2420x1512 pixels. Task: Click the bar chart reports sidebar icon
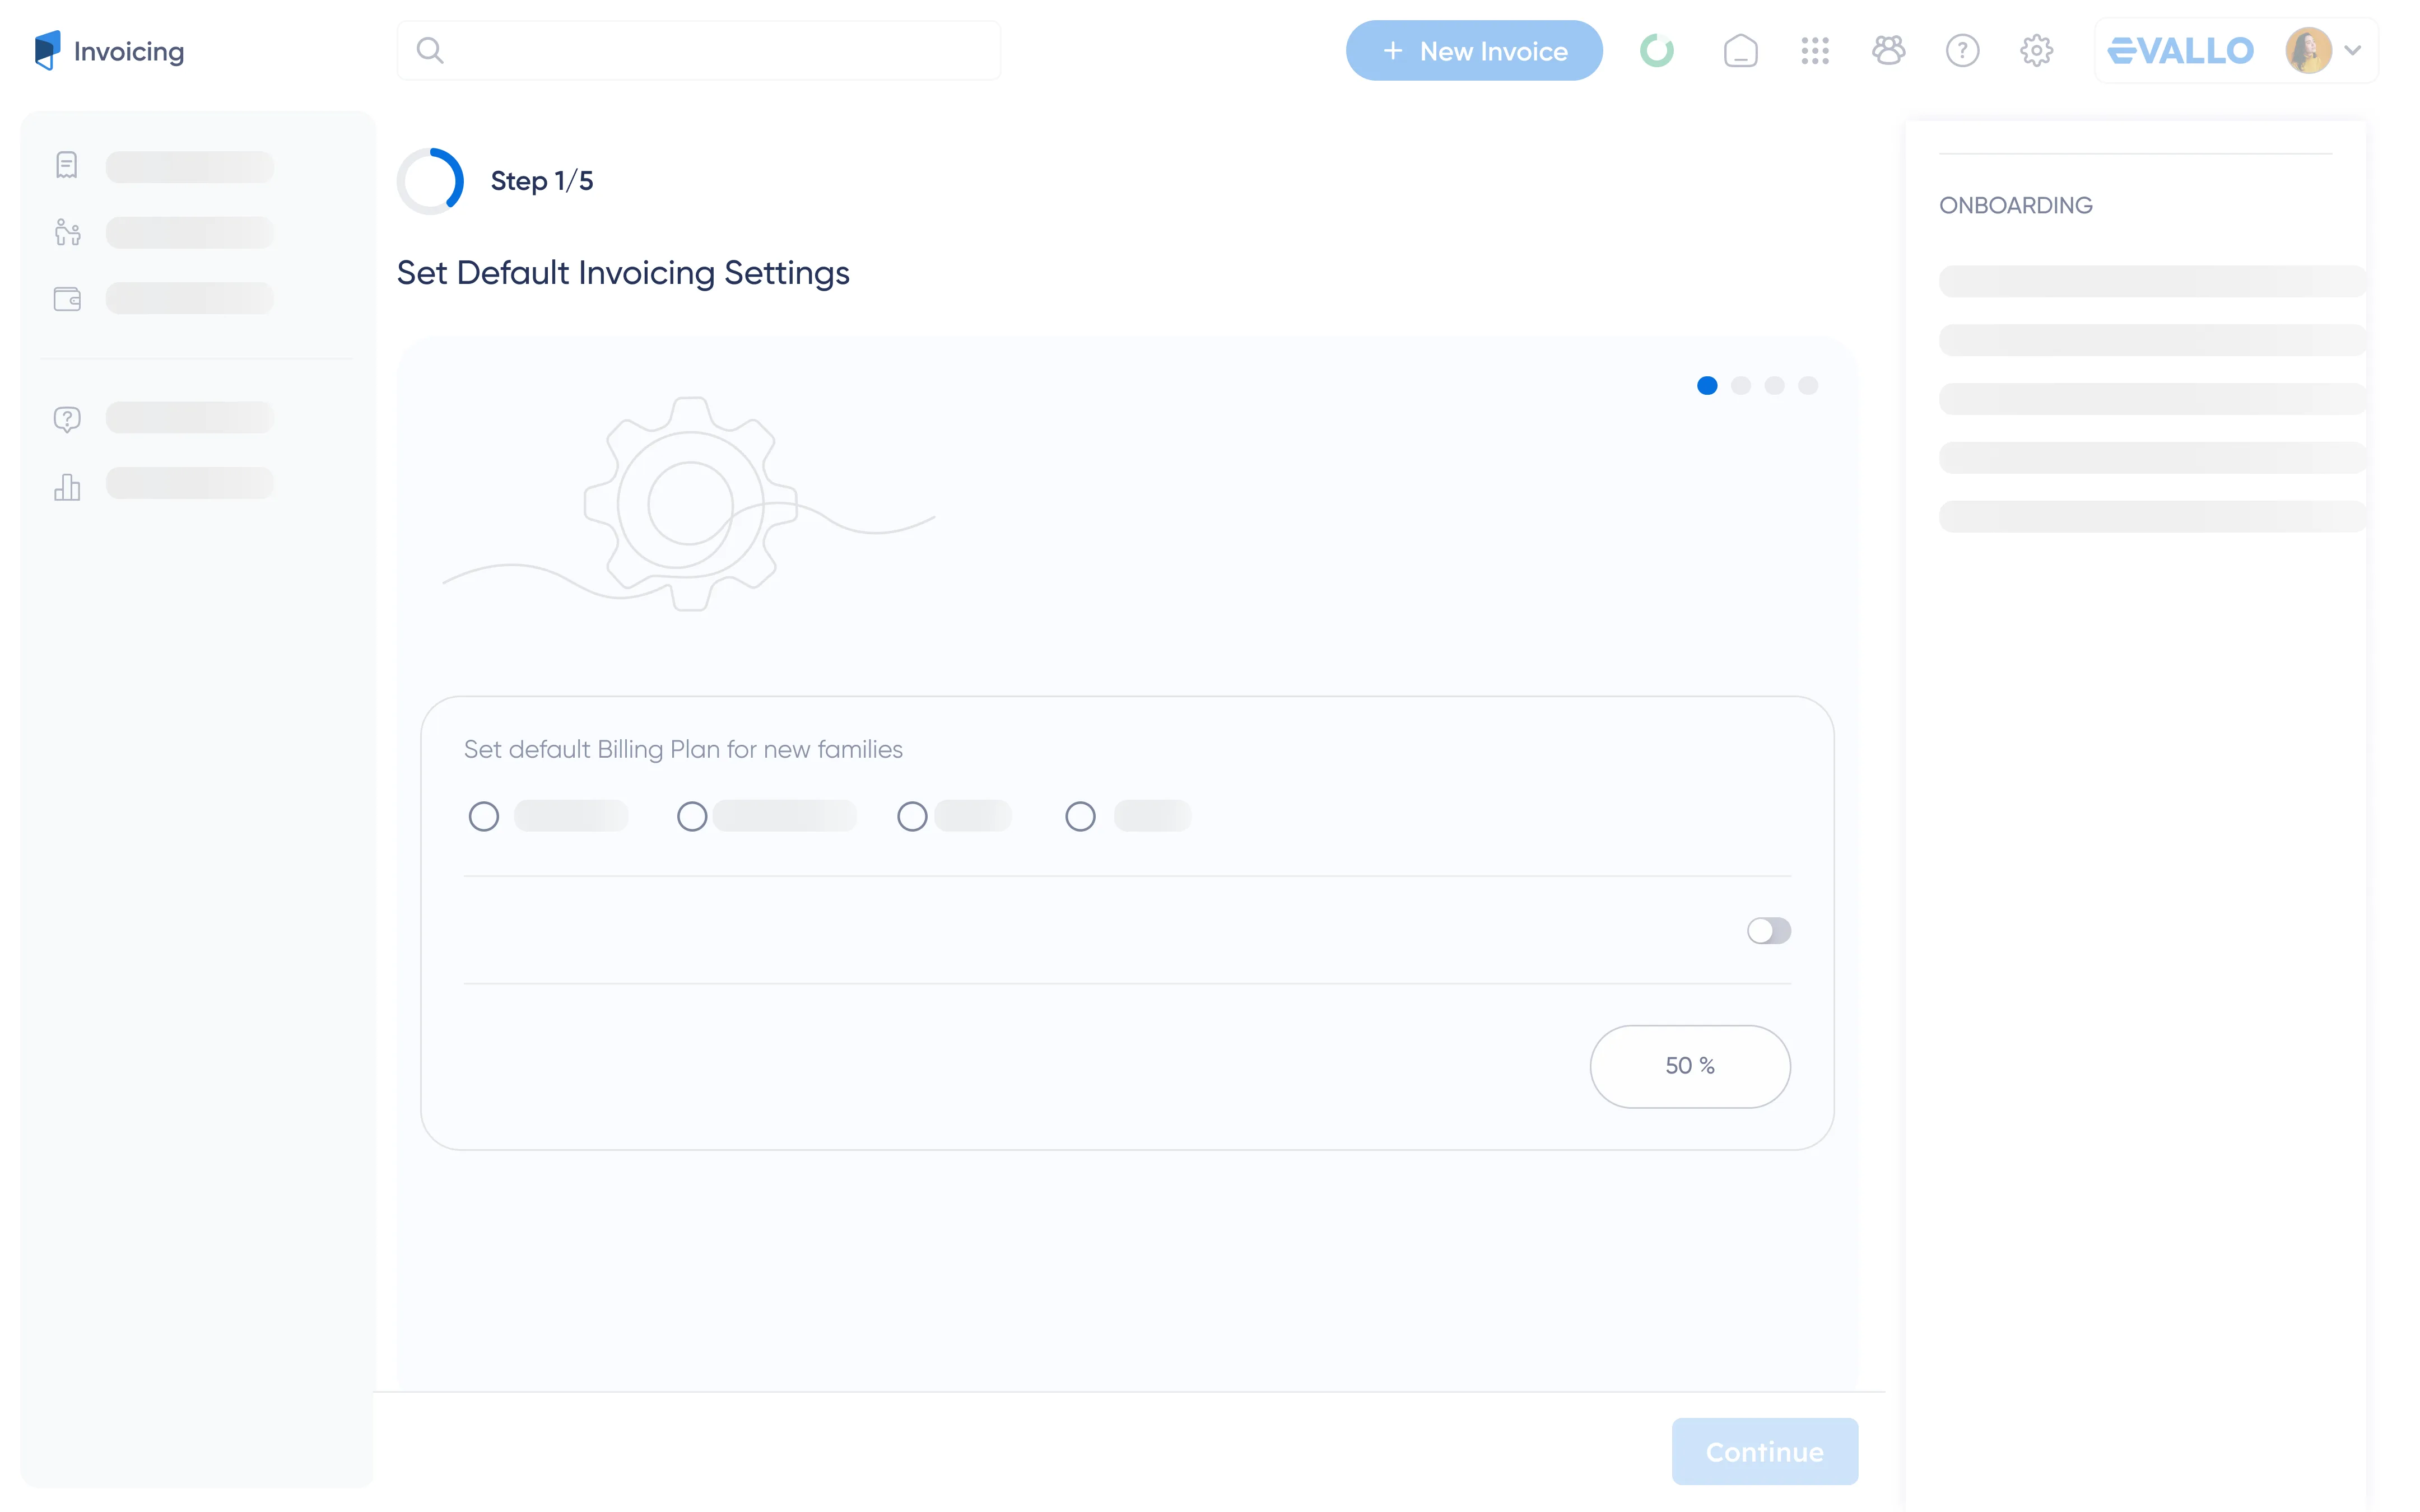coord(67,487)
